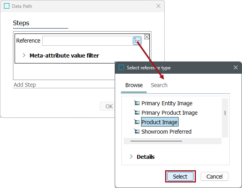Select Showroom Preferred in the tree
Screen dimensions: 242x188
(166, 132)
